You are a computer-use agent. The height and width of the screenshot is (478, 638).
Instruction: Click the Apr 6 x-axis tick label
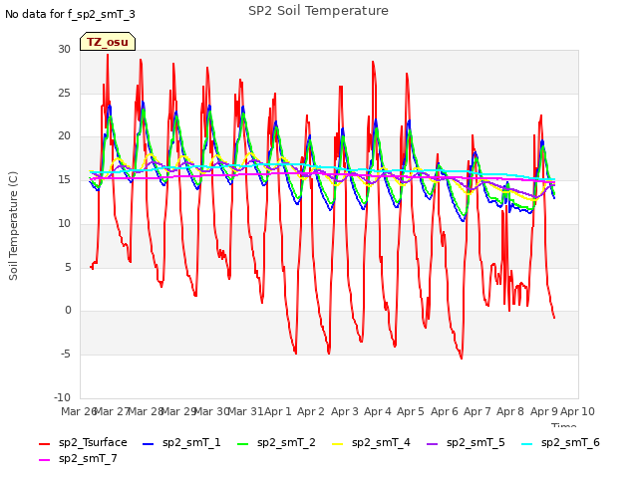coord(444,411)
